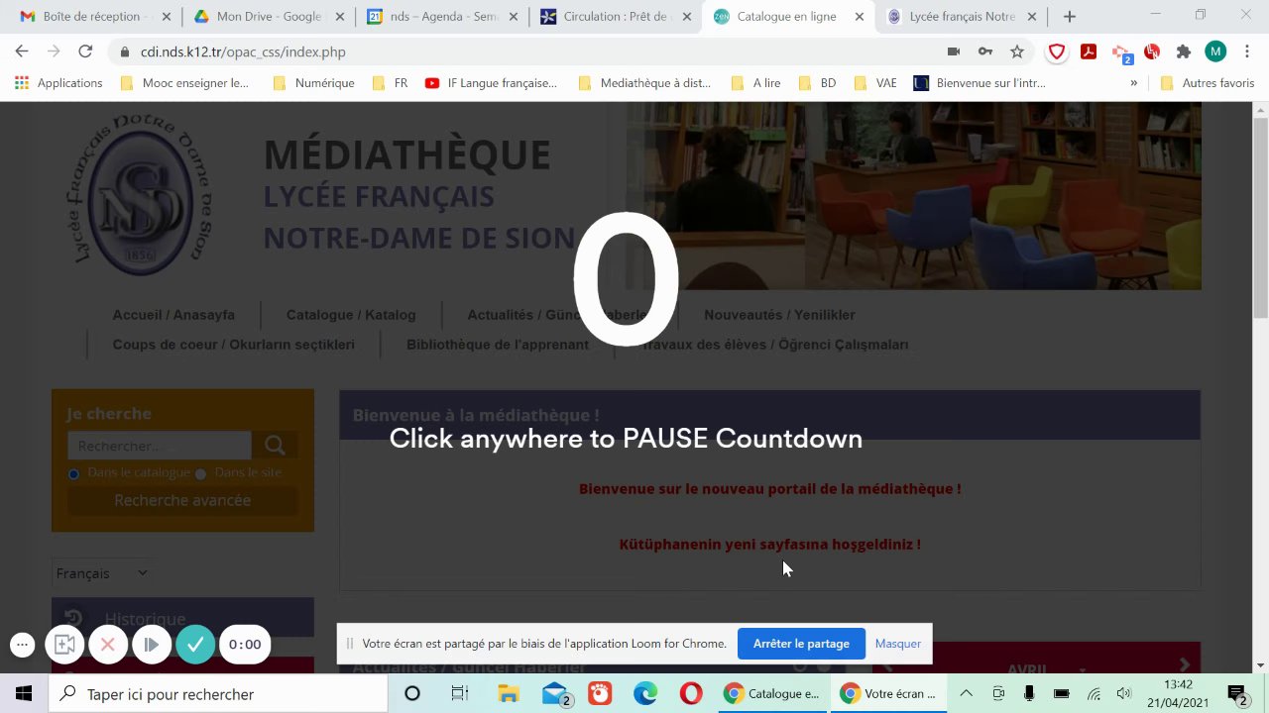Screen dimensions: 1269x713
Task: Open the saved passwords key icon
Action: (985, 51)
